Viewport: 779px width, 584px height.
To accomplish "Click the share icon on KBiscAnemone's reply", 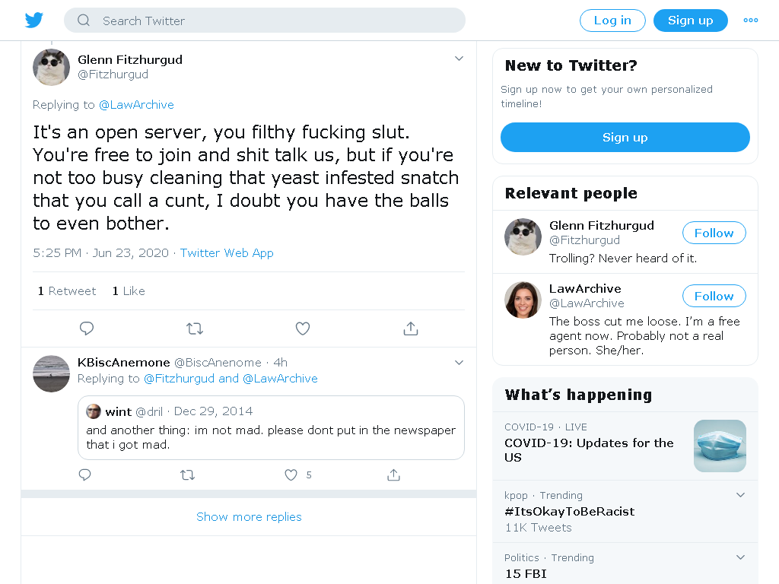I will point(393,475).
